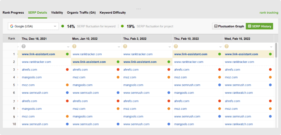
Task: Click the three-dot panel handle at top
Action: [138, 9]
